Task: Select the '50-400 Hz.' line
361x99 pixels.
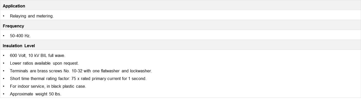Action: click(x=20, y=36)
